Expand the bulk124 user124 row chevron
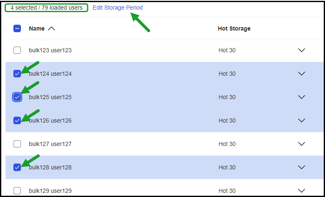Screen dimensions: 325x197 click(x=302, y=74)
